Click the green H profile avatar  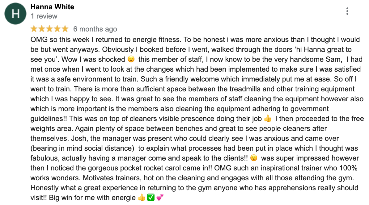[x=15, y=14]
